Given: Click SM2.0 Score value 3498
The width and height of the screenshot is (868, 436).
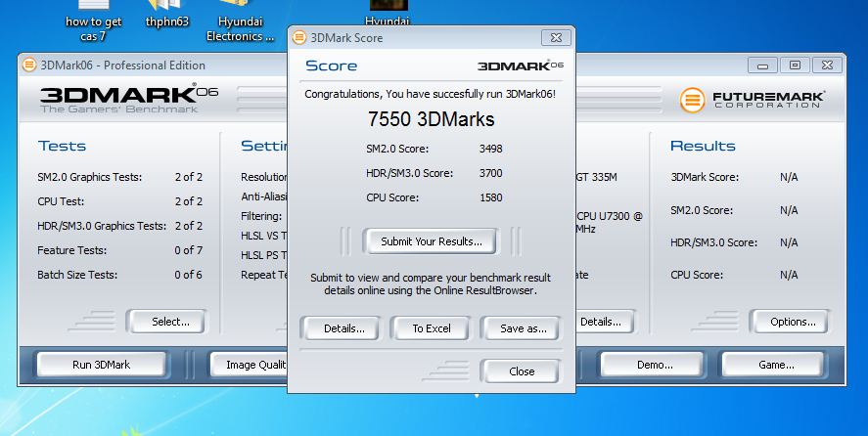Looking at the screenshot, I should 491,149.
